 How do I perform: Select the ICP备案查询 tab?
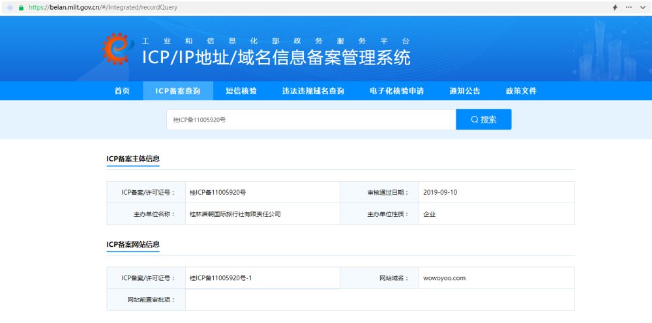178,91
